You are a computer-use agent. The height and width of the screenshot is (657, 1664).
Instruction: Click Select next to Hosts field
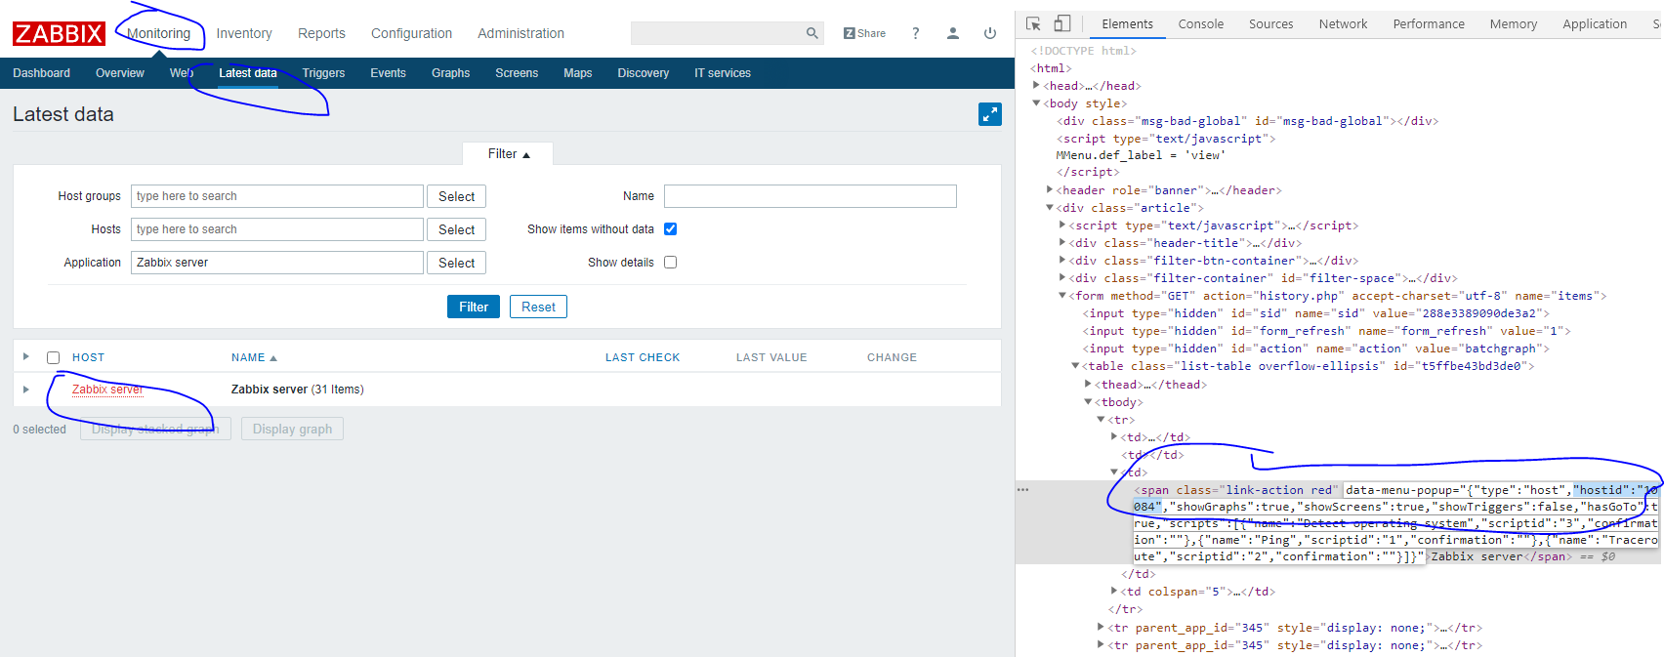[x=456, y=229]
